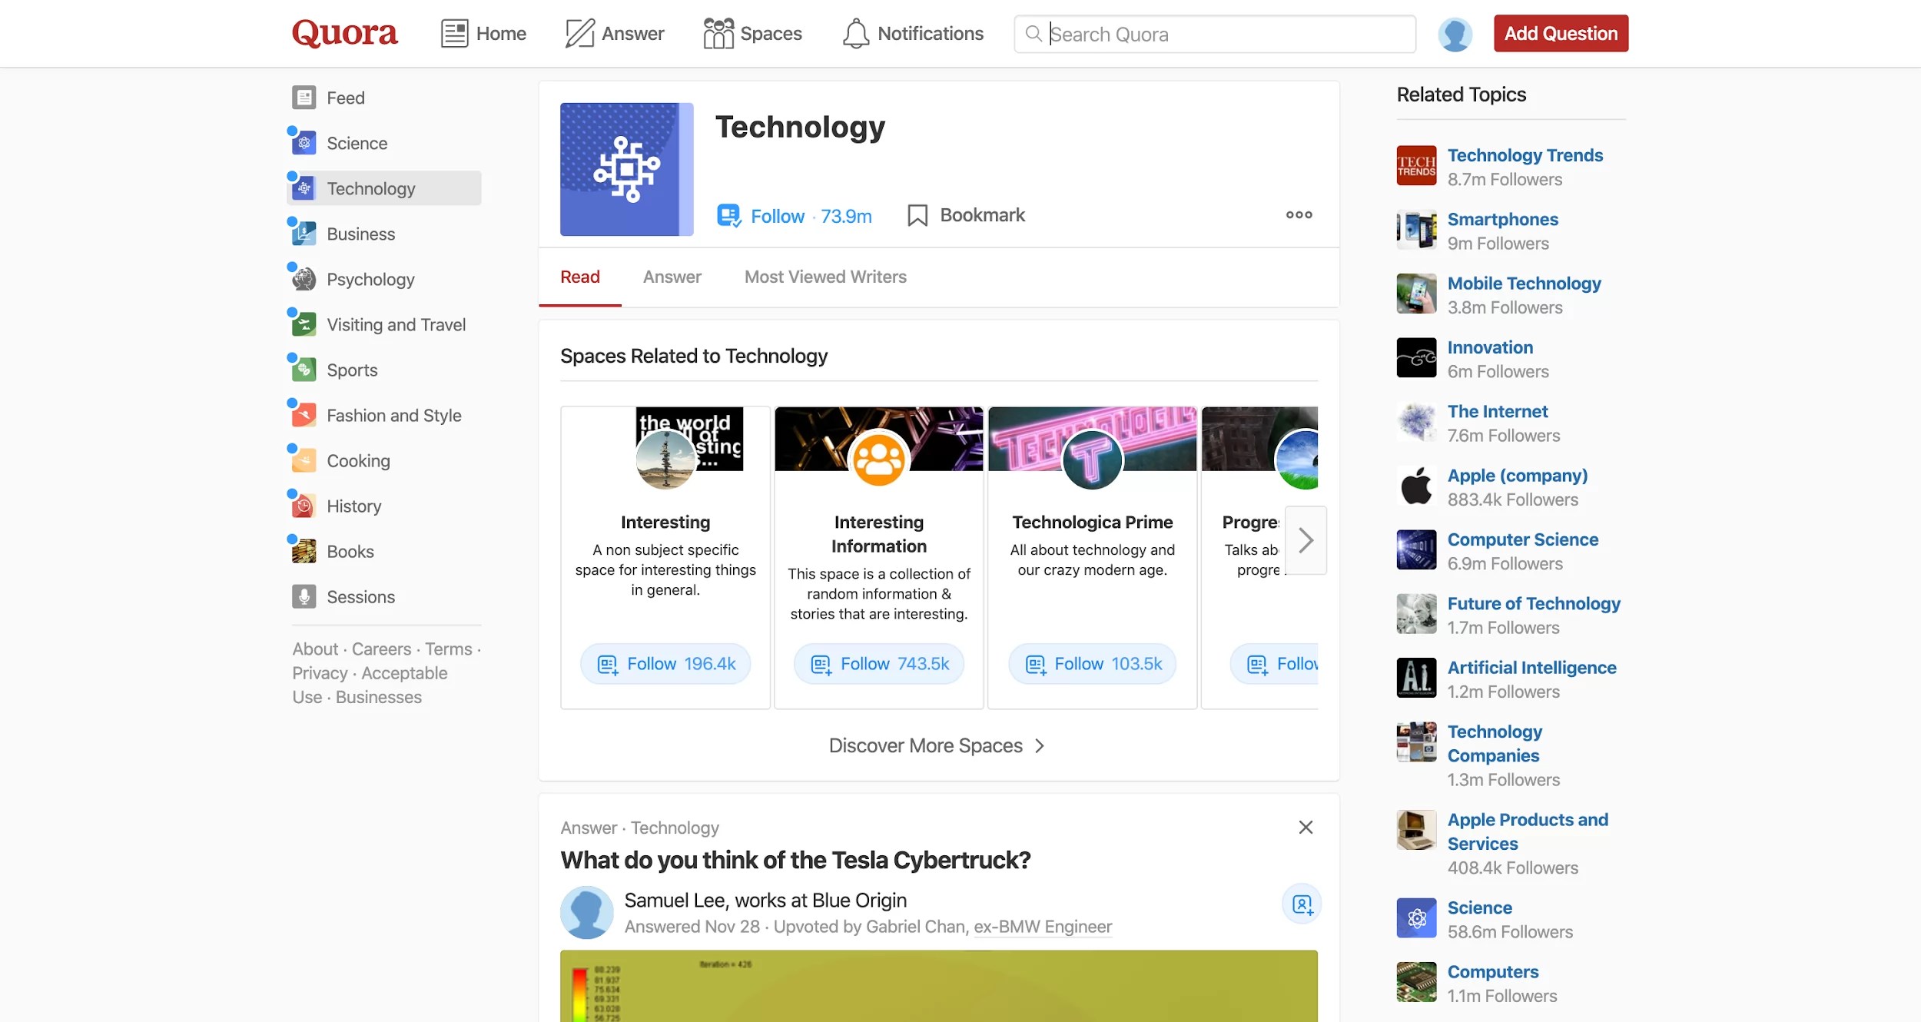
Task: Click the Sessions microphone icon
Action: [x=304, y=596]
